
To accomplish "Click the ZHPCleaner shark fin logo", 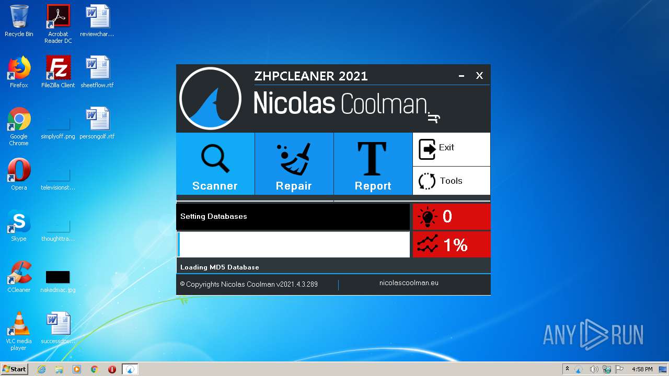I will pos(210,98).
